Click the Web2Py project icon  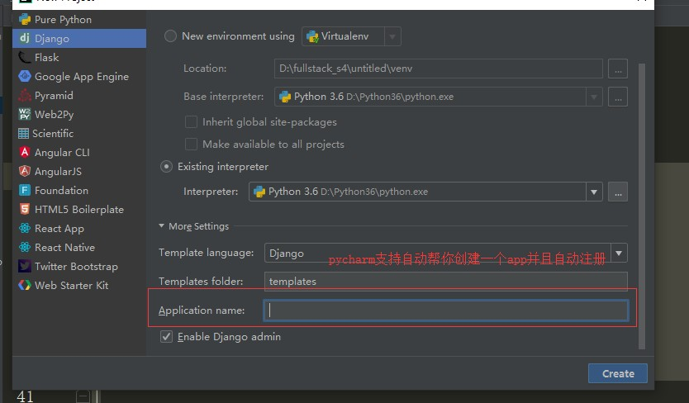[x=25, y=114]
